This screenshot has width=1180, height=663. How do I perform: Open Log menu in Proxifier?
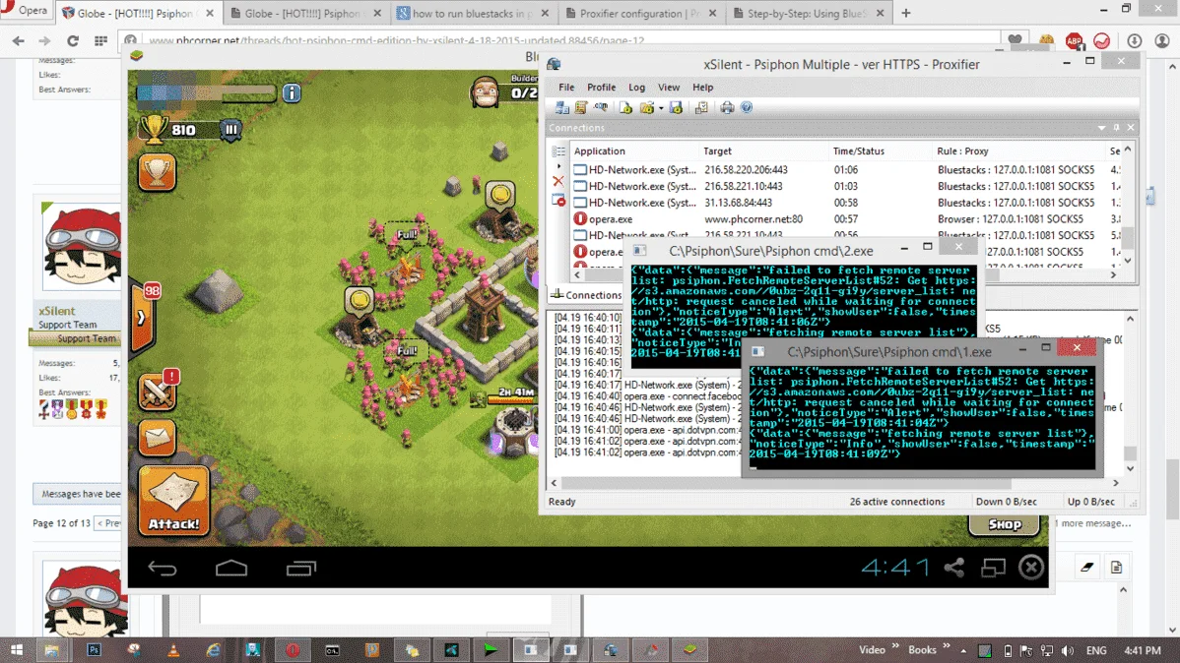point(636,88)
